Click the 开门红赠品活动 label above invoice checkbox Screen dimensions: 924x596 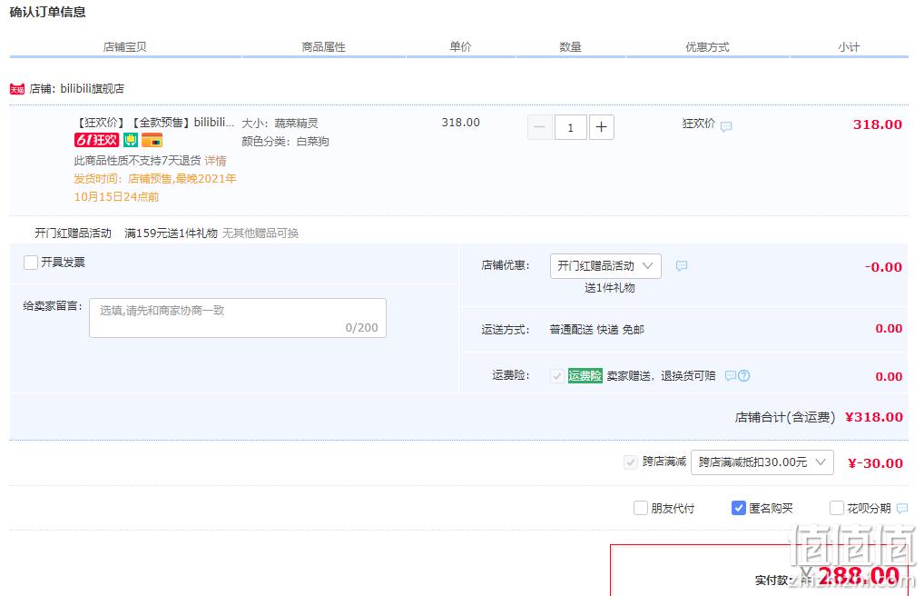[74, 233]
